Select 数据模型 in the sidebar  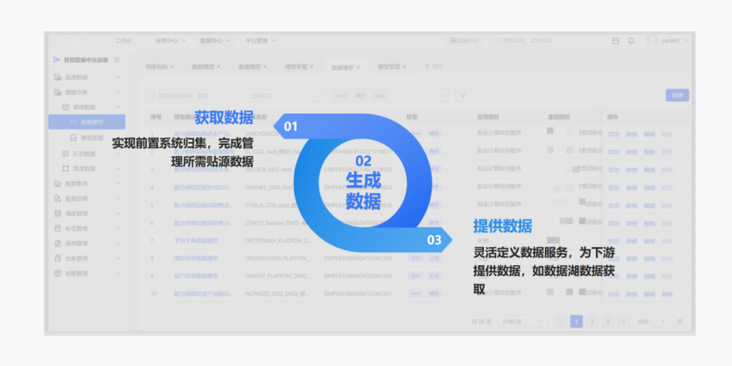tap(87, 122)
